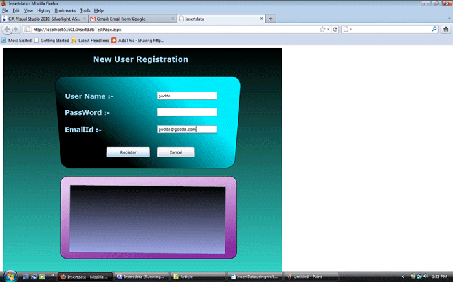This screenshot has height=282, width=453.
Task: Click the New User Registration heading
Action: (x=140, y=59)
